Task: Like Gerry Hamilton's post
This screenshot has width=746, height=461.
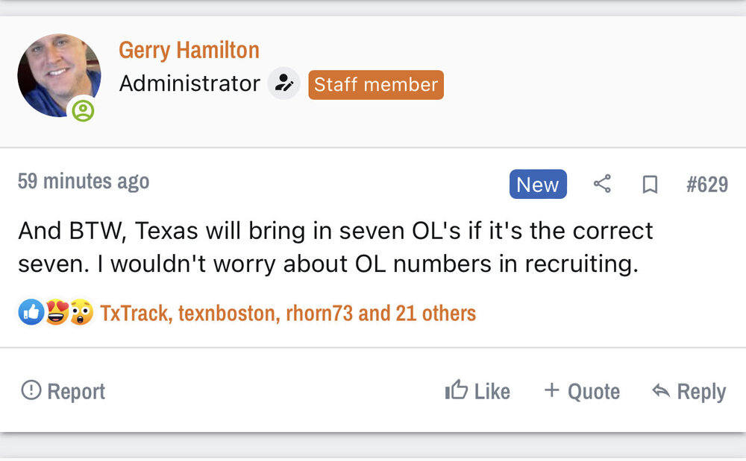Action: coord(477,391)
